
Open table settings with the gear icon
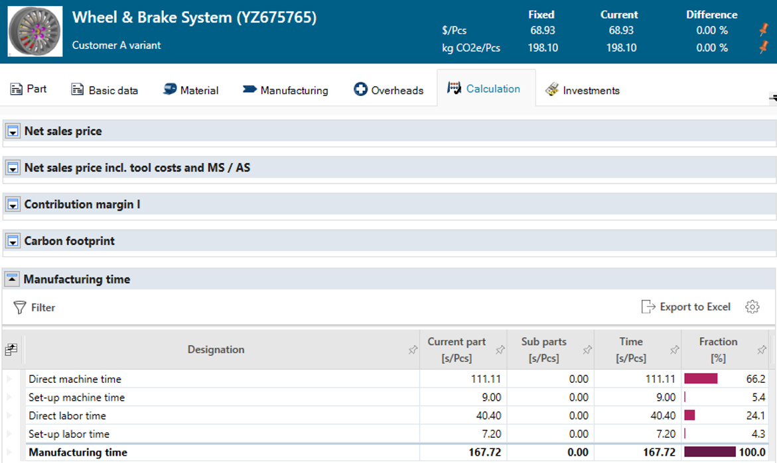coord(753,306)
